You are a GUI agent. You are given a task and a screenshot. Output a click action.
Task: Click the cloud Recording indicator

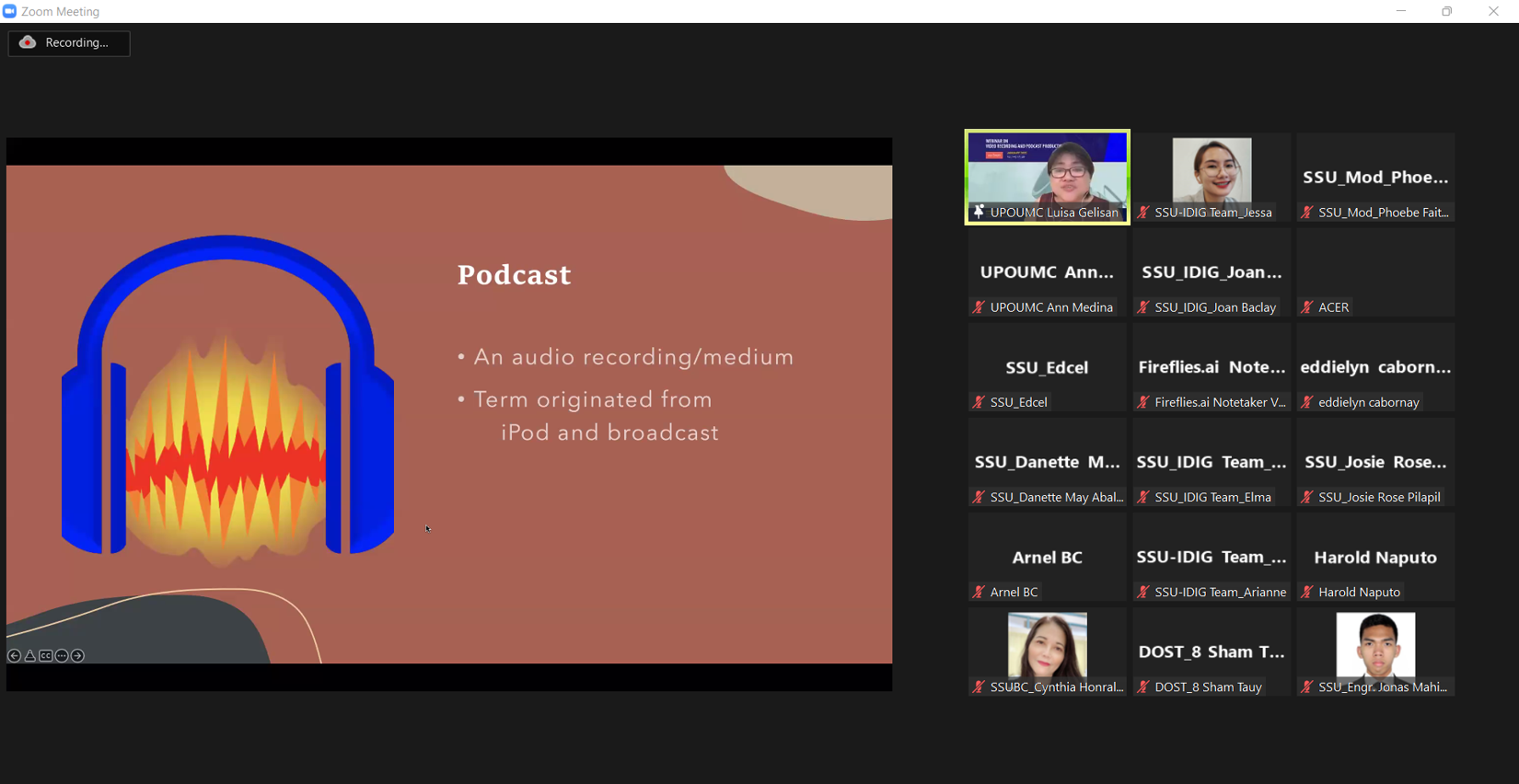[69, 43]
